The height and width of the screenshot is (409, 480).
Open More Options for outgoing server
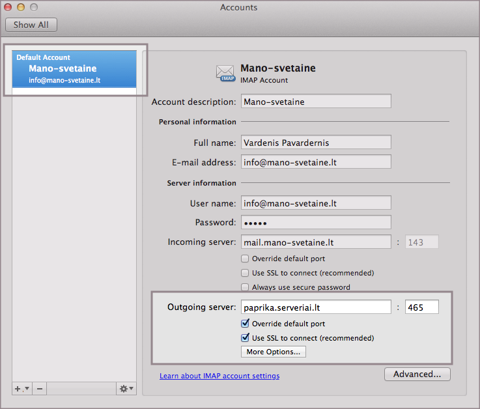274,352
